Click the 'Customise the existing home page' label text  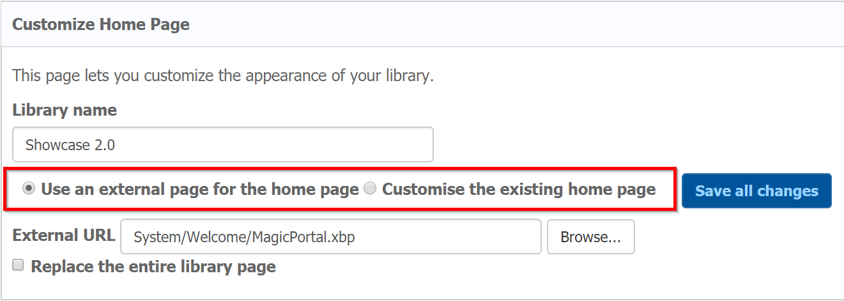(519, 190)
